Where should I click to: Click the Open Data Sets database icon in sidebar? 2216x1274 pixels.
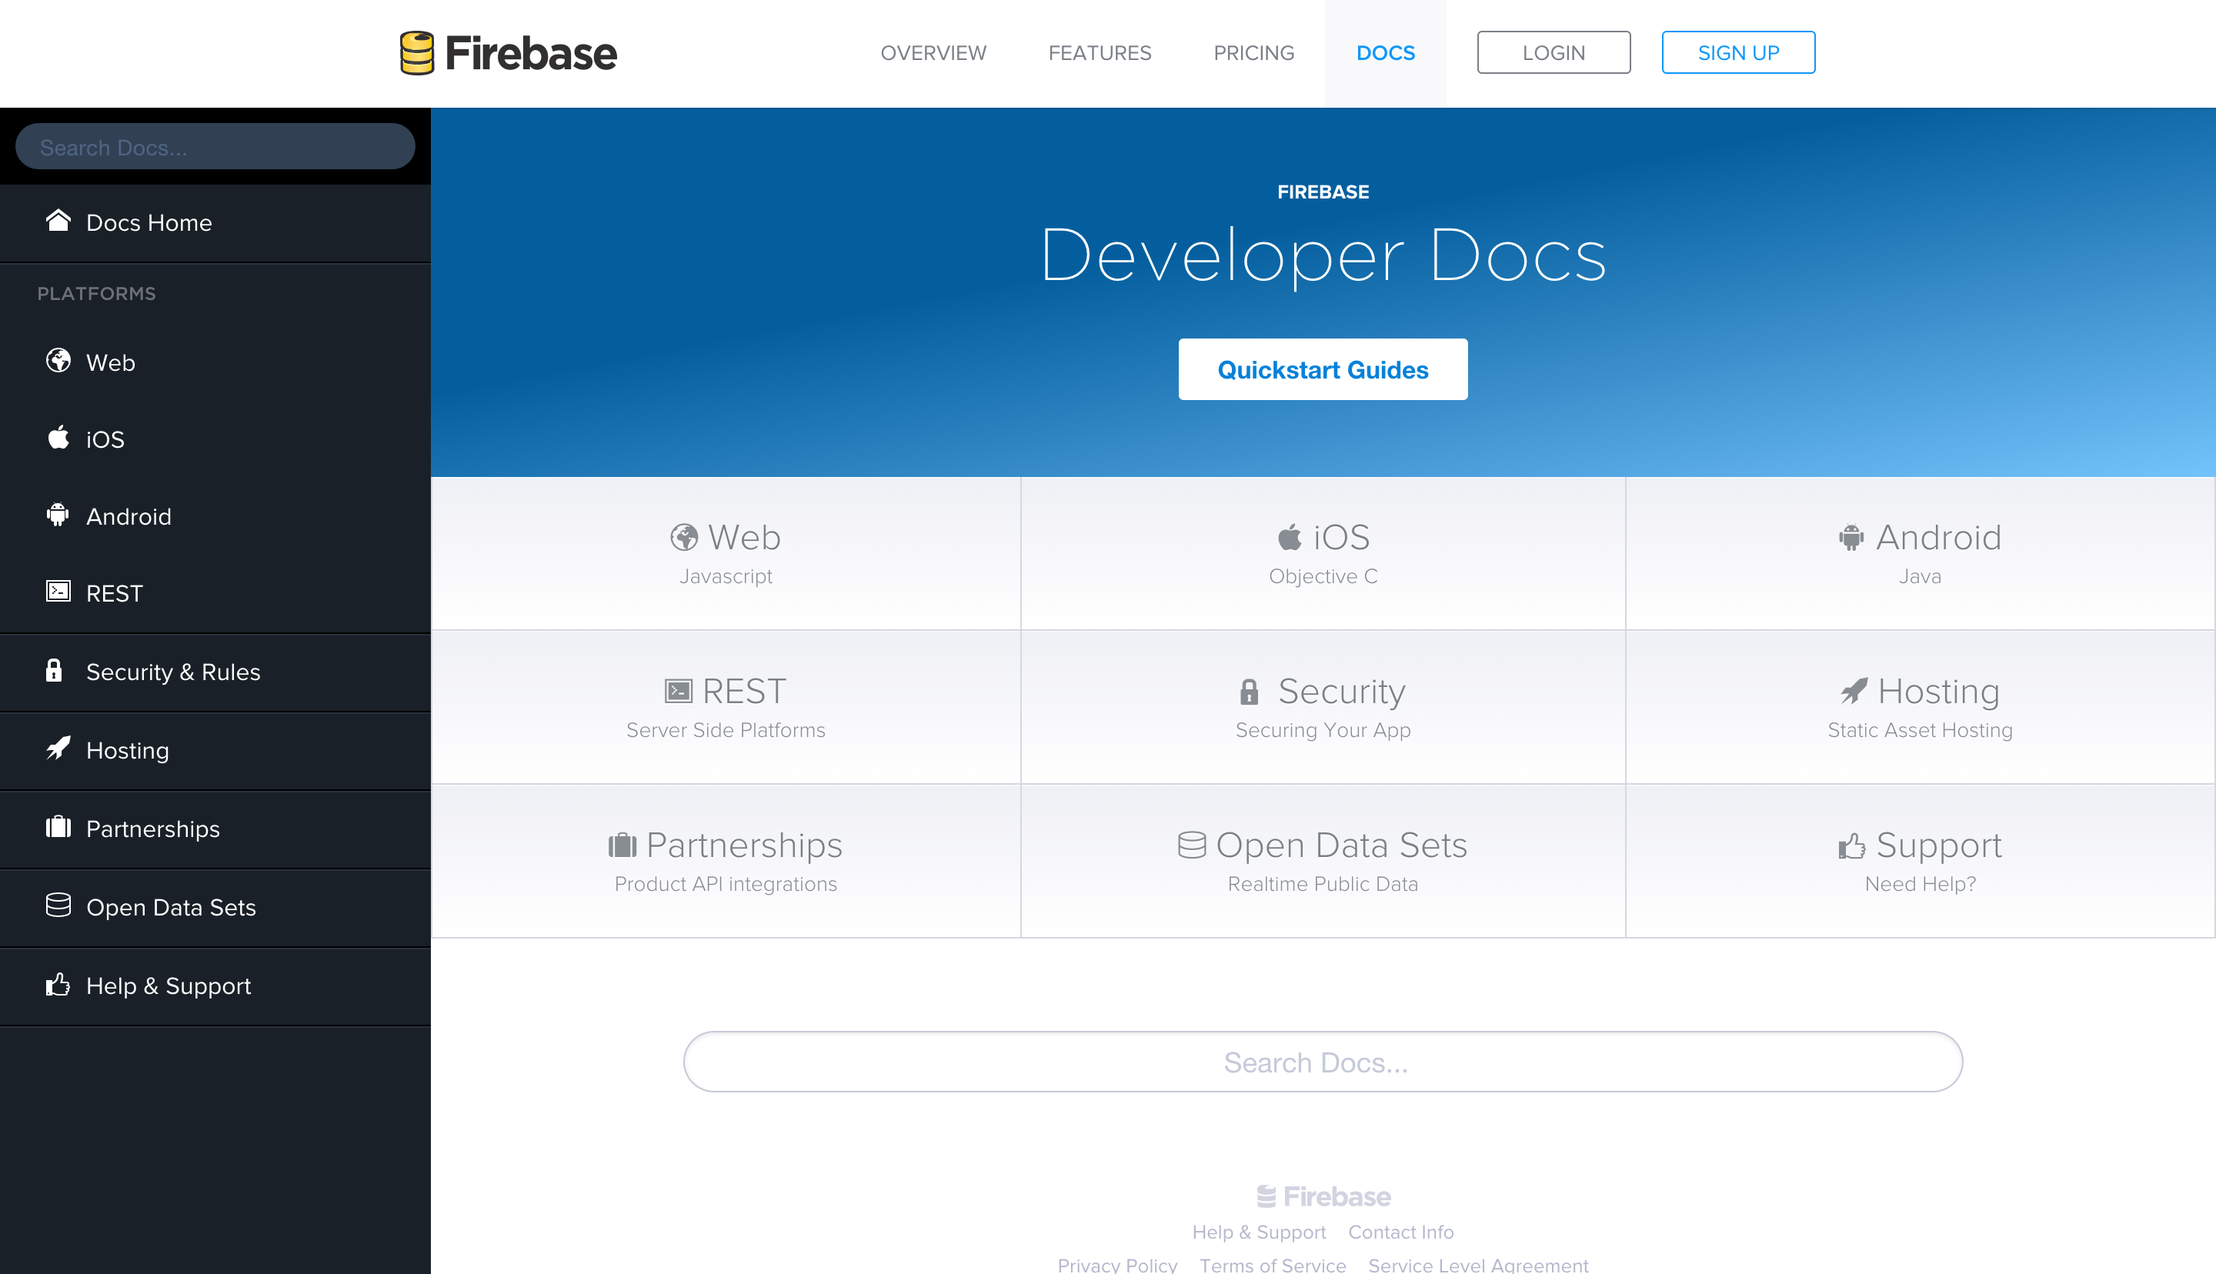click(x=58, y=905)
